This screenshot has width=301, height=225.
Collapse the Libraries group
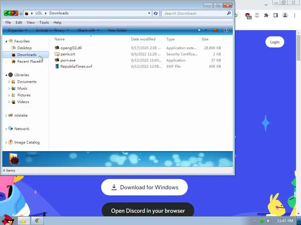point(6,75)
